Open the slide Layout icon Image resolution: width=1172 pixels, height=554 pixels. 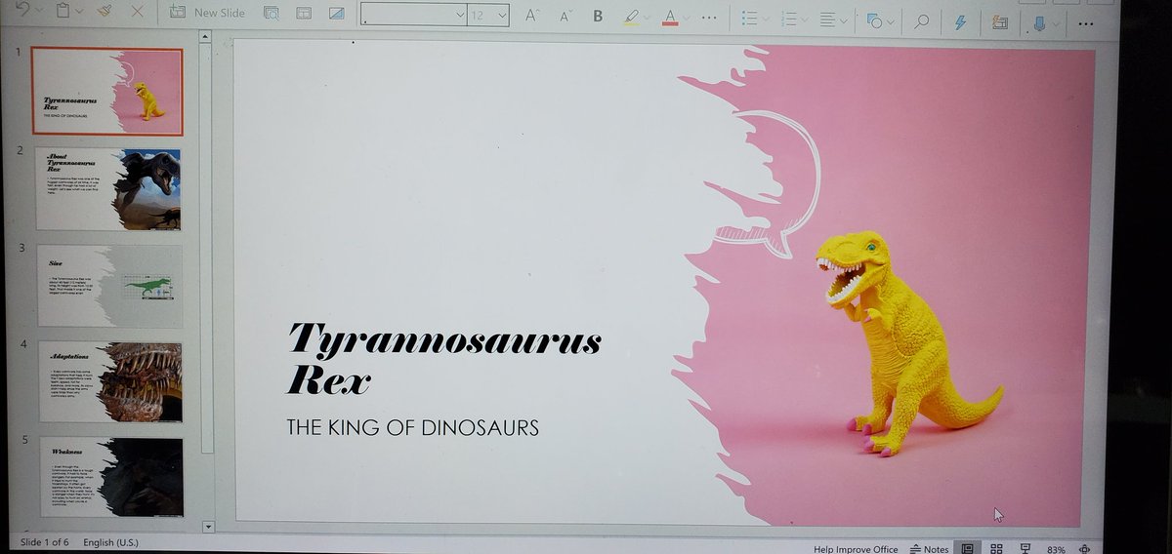click(x=304, y=14)
